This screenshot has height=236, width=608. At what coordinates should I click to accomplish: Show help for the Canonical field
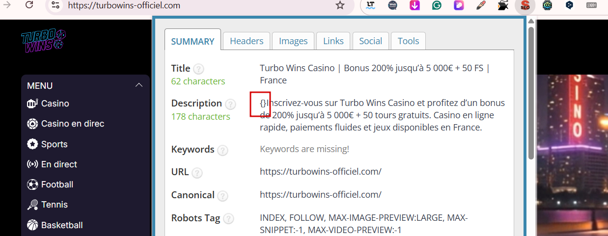point(222,196)
